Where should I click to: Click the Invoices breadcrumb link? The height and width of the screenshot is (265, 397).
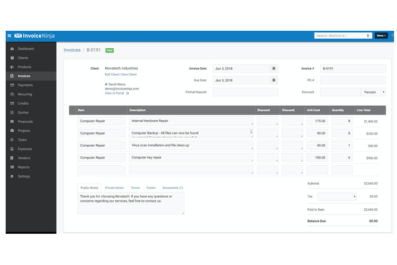pyautogui.click(x=72, y=50)
